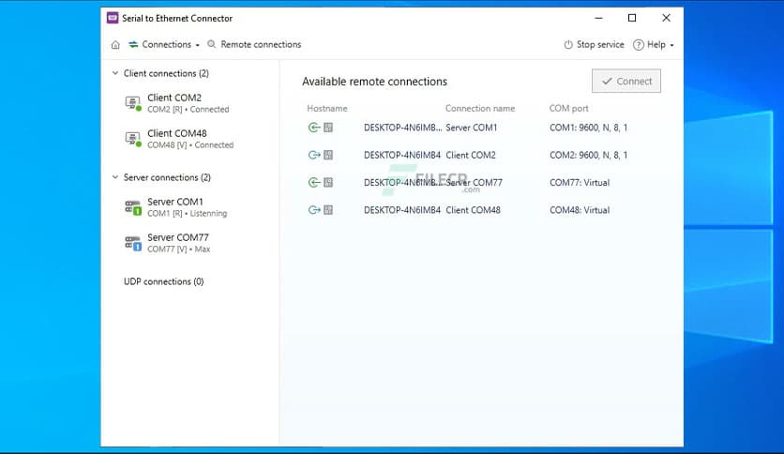Minimize the Serial to Ethernet Connector window

(x=598, y=18)
